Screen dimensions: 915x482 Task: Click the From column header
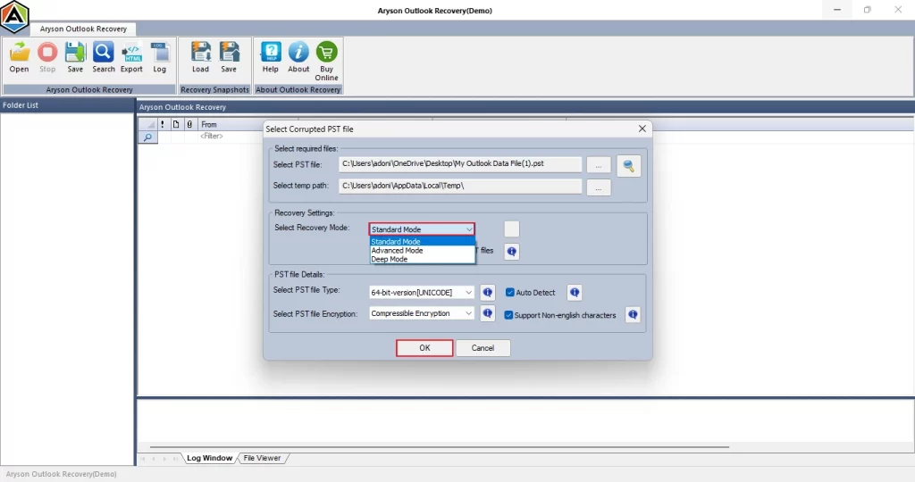(230, 124)
